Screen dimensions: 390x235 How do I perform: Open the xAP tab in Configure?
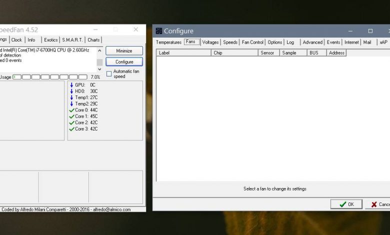[x=383, y=42]
